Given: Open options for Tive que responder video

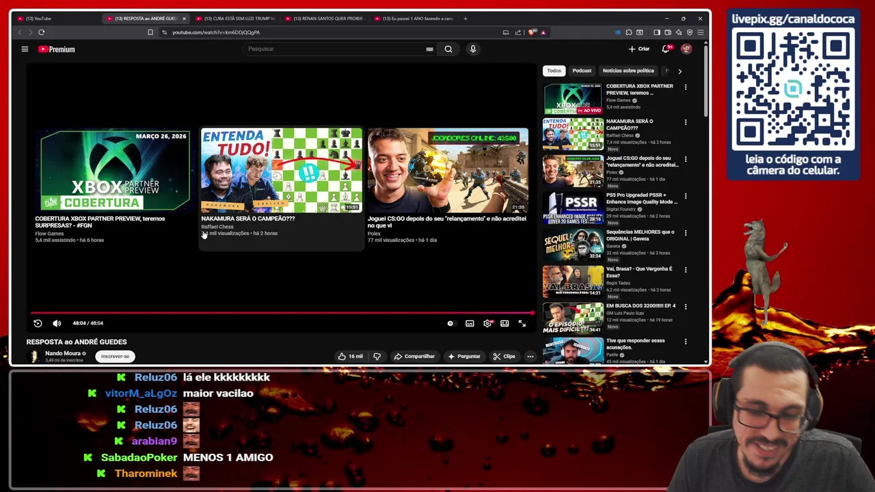Looking at the screenshot, I should pyautogui.click(x=686, y=342).
